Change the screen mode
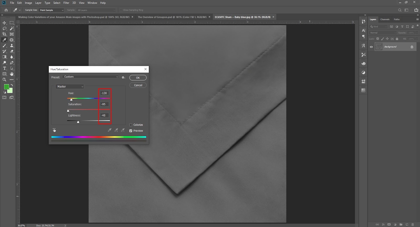This screenshot has height=227, width=420. (x=12, y=98)
